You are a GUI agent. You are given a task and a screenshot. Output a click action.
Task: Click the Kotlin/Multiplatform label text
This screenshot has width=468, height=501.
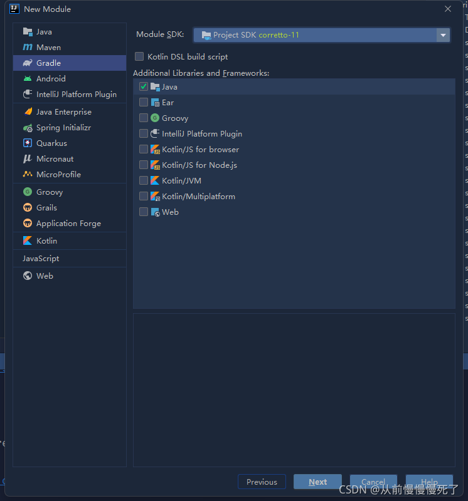pyautogui.click(x=198, y=196)
